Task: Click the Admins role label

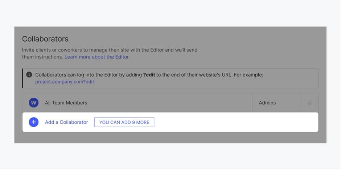Action: [x=267, y=103]
